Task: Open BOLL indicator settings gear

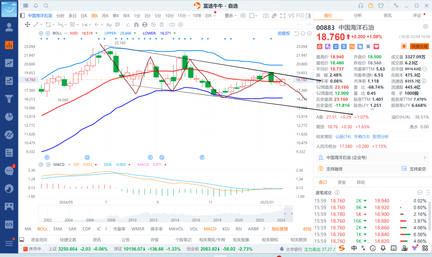Action: coord(41,33)
